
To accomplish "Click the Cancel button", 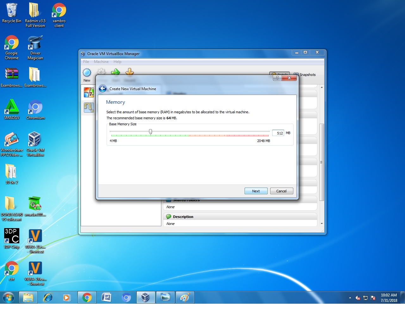I will pos(281,191).
